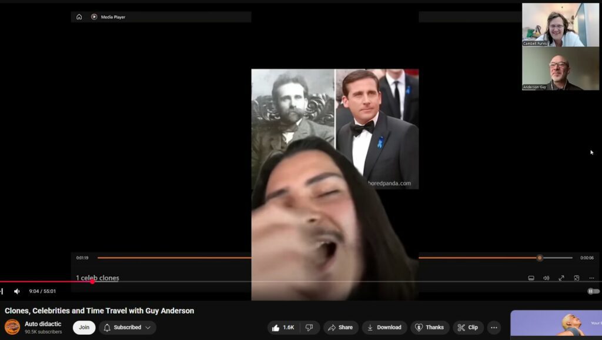The height and width of the screenshot is (340, 602).
Task: Click Media Player mini view icon
Action: tap(576, 278)
